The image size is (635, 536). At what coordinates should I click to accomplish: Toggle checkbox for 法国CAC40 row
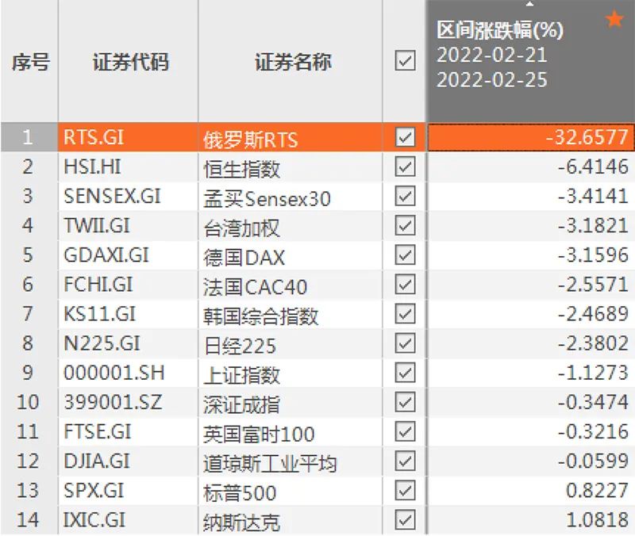(x=405, y=285)
